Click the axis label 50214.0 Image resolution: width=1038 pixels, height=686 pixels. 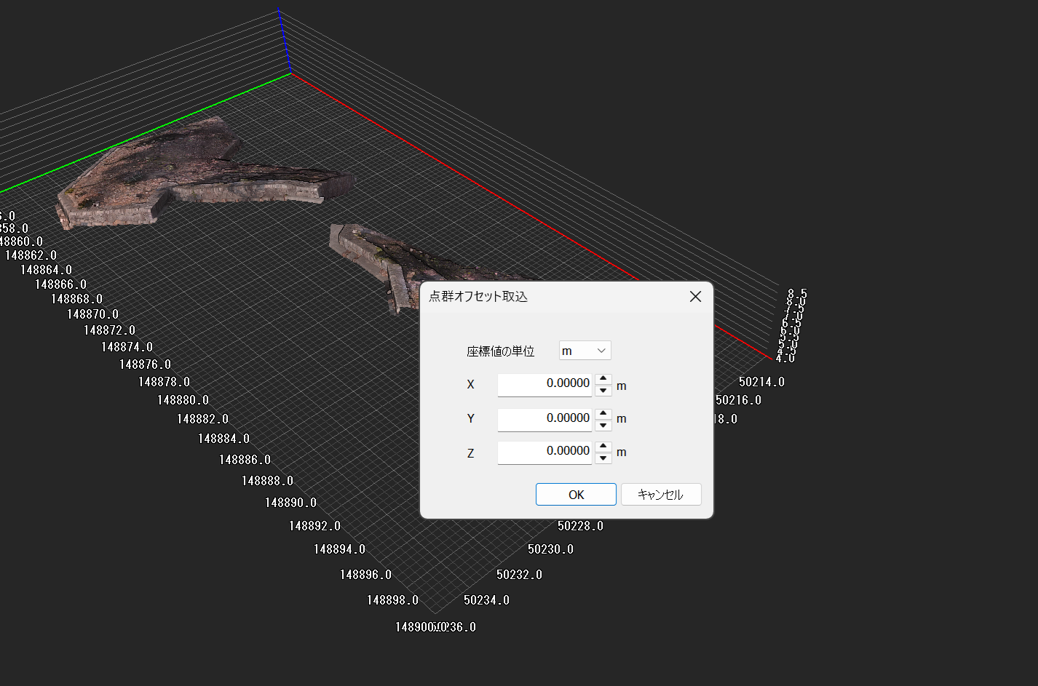[761, 382]
